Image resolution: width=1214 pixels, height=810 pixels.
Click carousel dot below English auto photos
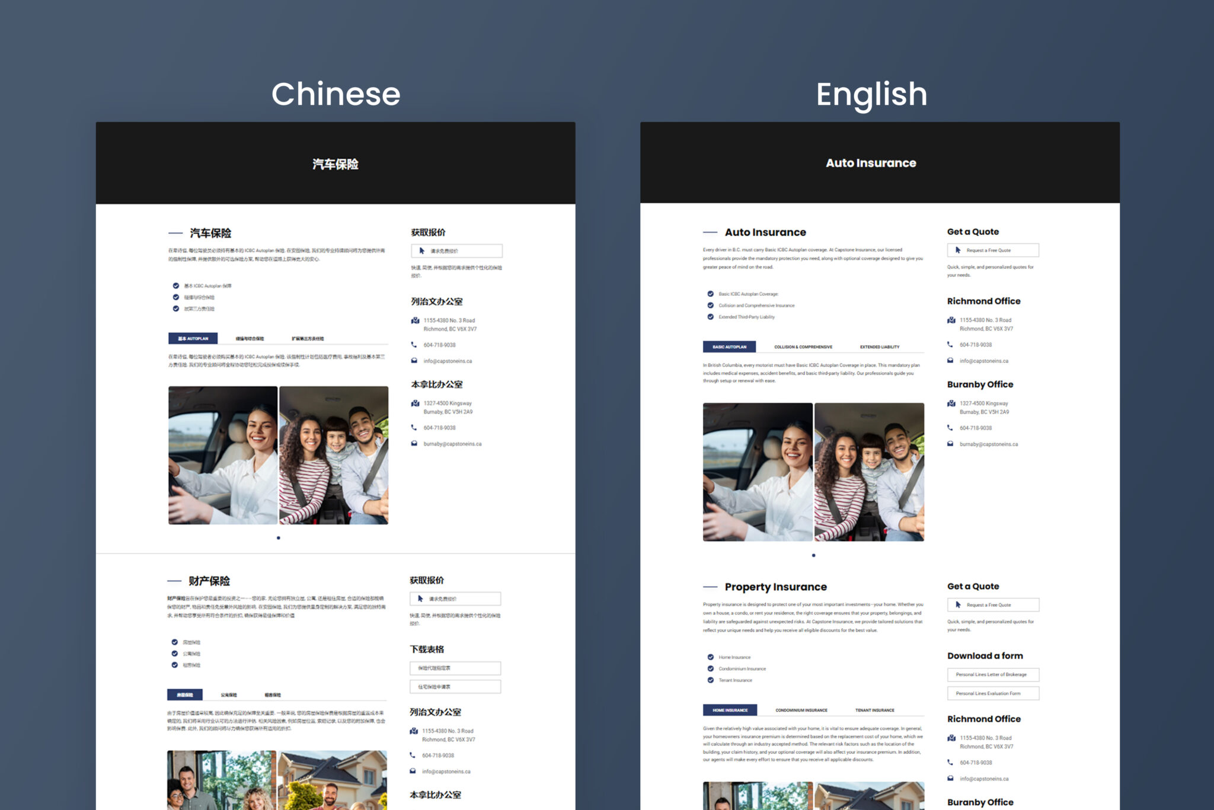coord(813,555)
